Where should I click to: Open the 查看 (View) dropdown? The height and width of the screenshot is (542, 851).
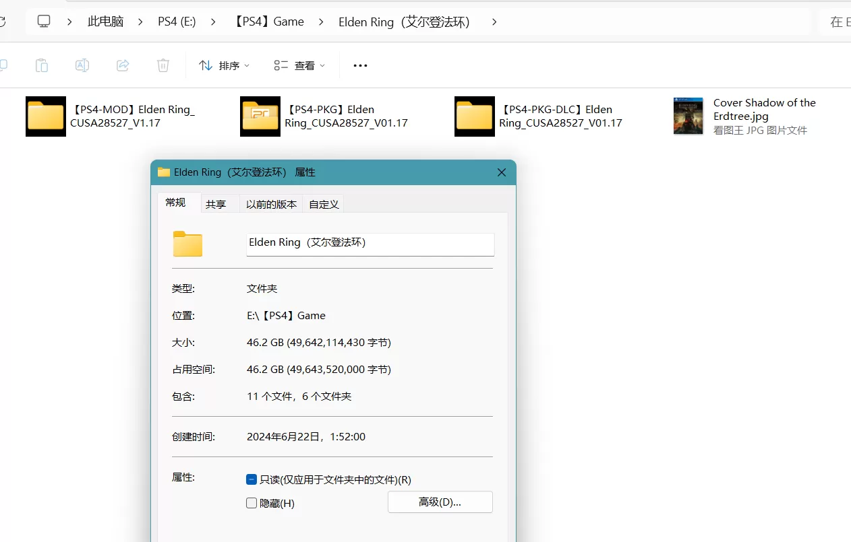[x=299, y=65]
